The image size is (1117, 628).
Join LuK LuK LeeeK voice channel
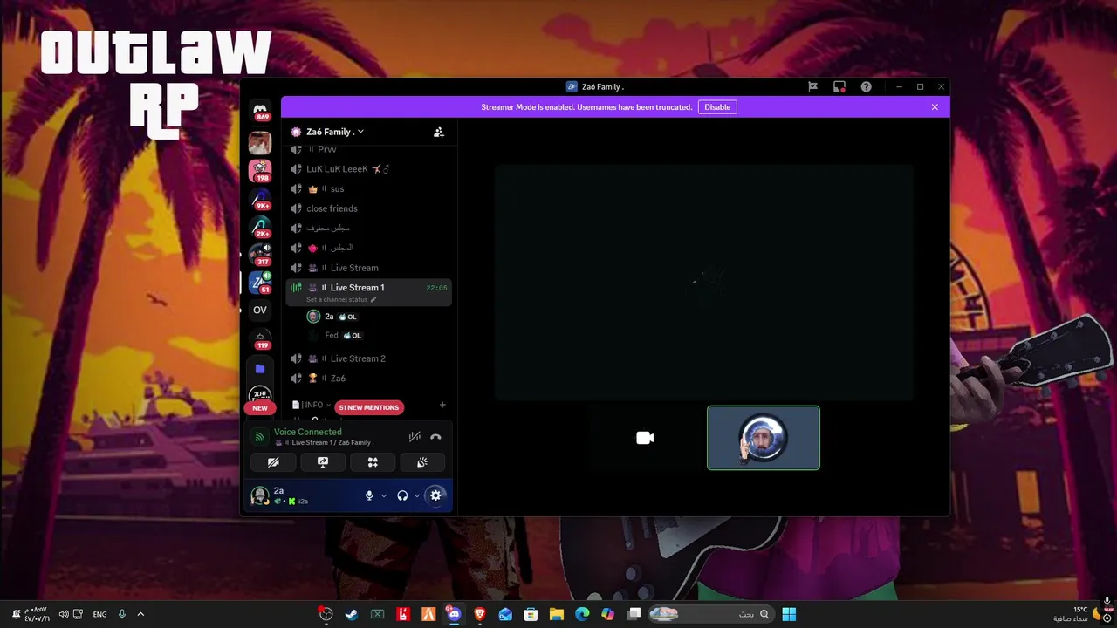click(x=369, y=169)
